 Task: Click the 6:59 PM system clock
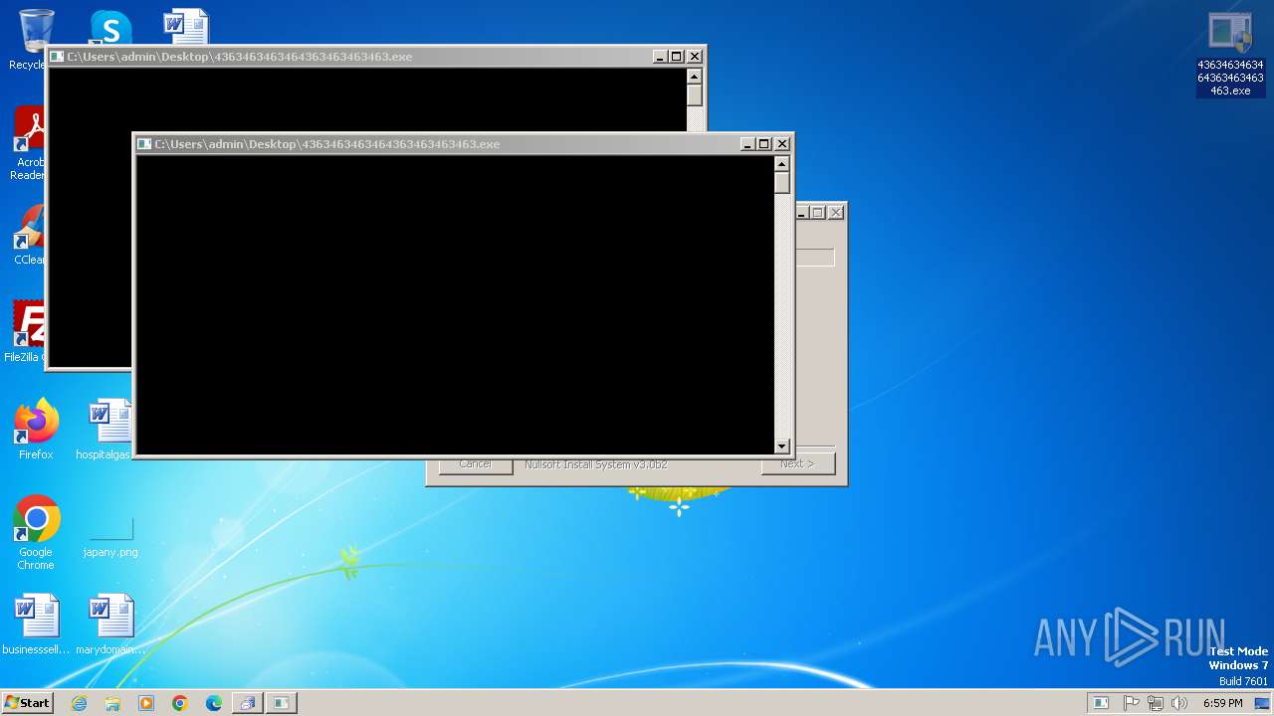tap(1222, 703)
